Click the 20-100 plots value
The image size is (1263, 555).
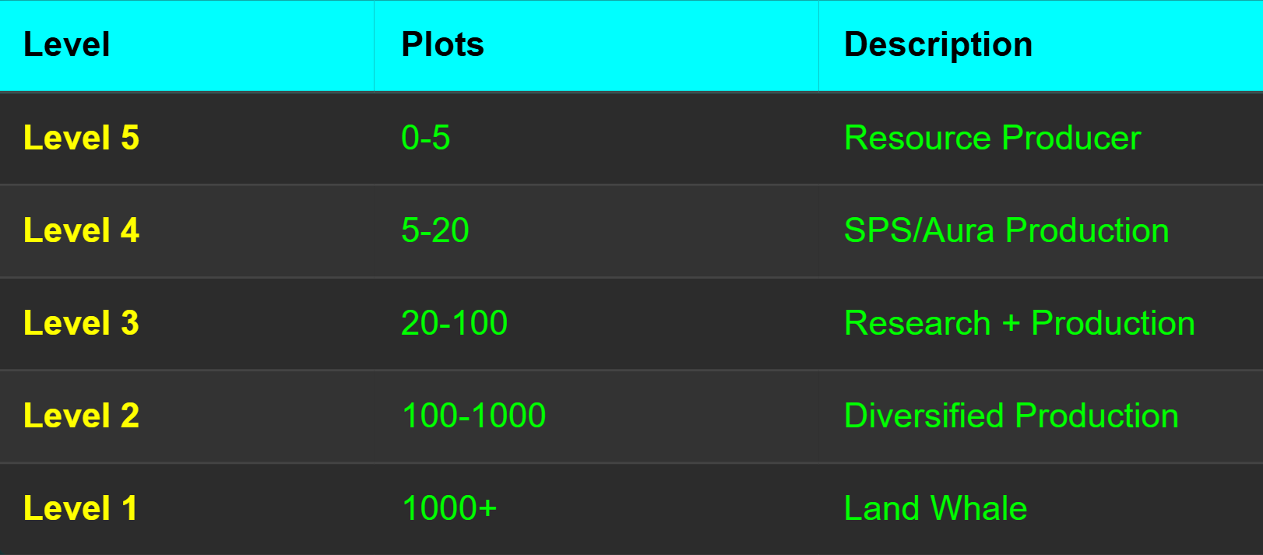click(x=454, y=323)
